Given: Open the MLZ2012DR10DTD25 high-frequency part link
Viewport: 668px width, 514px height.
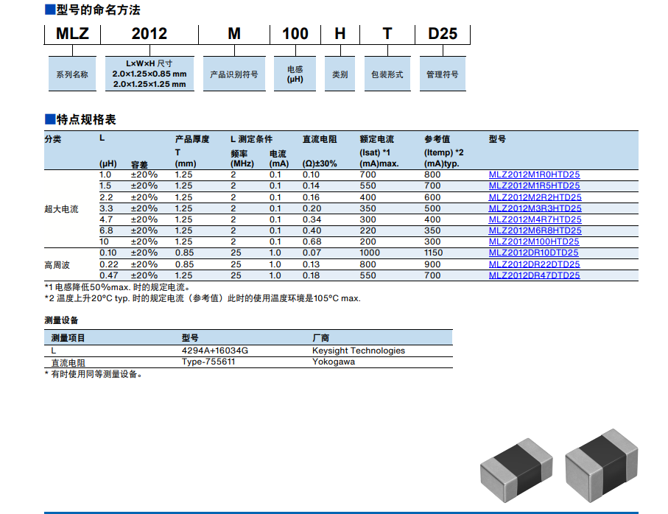Looking at the screenshot, I should point(533,253).
